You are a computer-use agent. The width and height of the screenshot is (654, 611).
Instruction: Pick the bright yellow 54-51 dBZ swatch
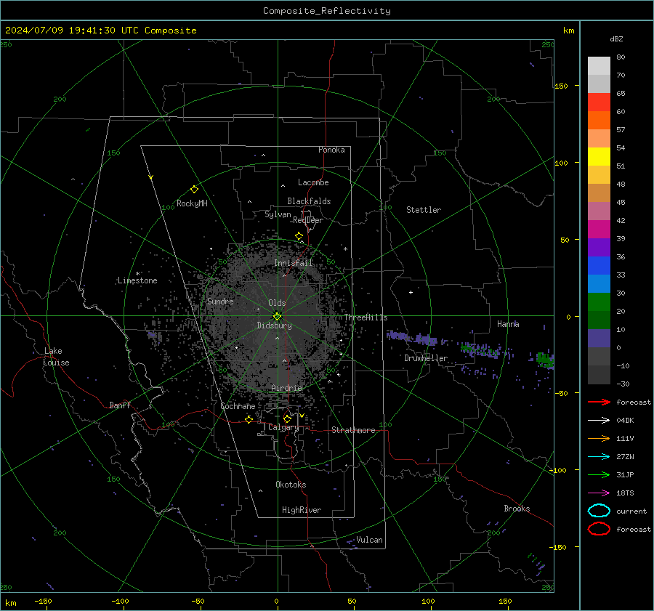click(x=599, y=157)
